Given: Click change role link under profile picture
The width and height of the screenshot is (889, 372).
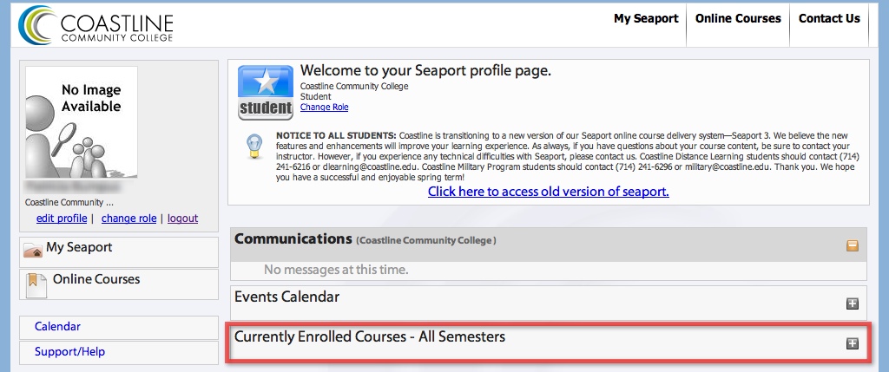Looking at the screenshot, I should (x=128, y=219).
